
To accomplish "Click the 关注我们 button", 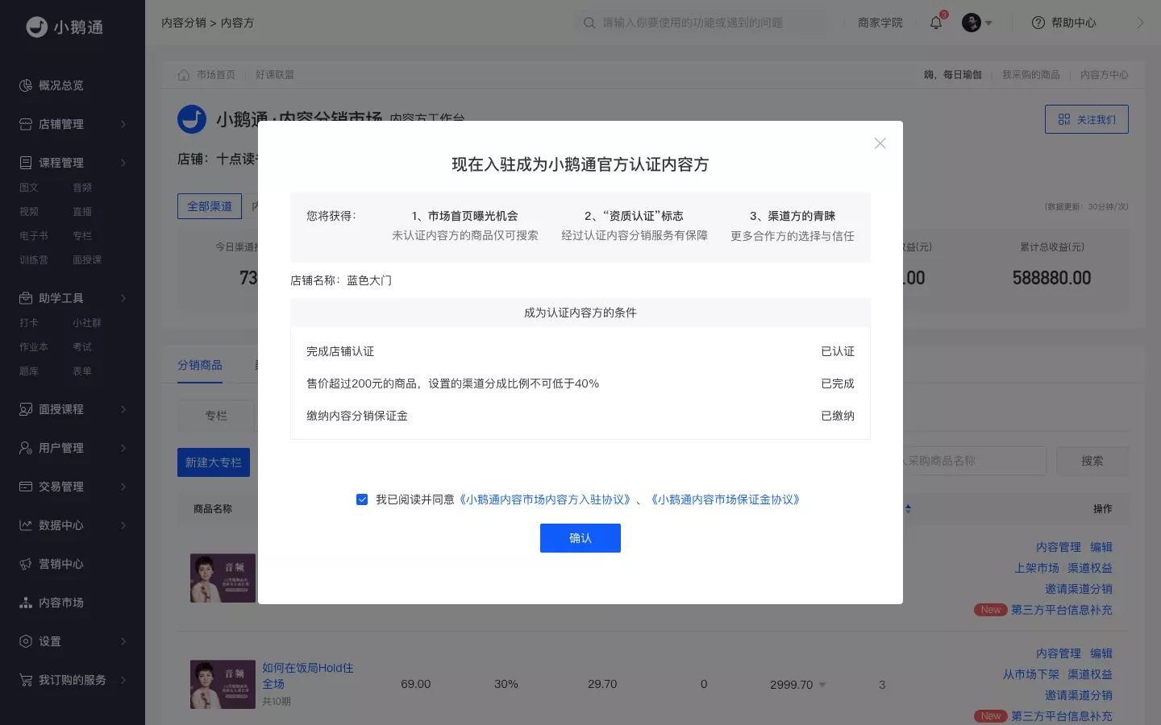I will click(x=1087, y=119).
